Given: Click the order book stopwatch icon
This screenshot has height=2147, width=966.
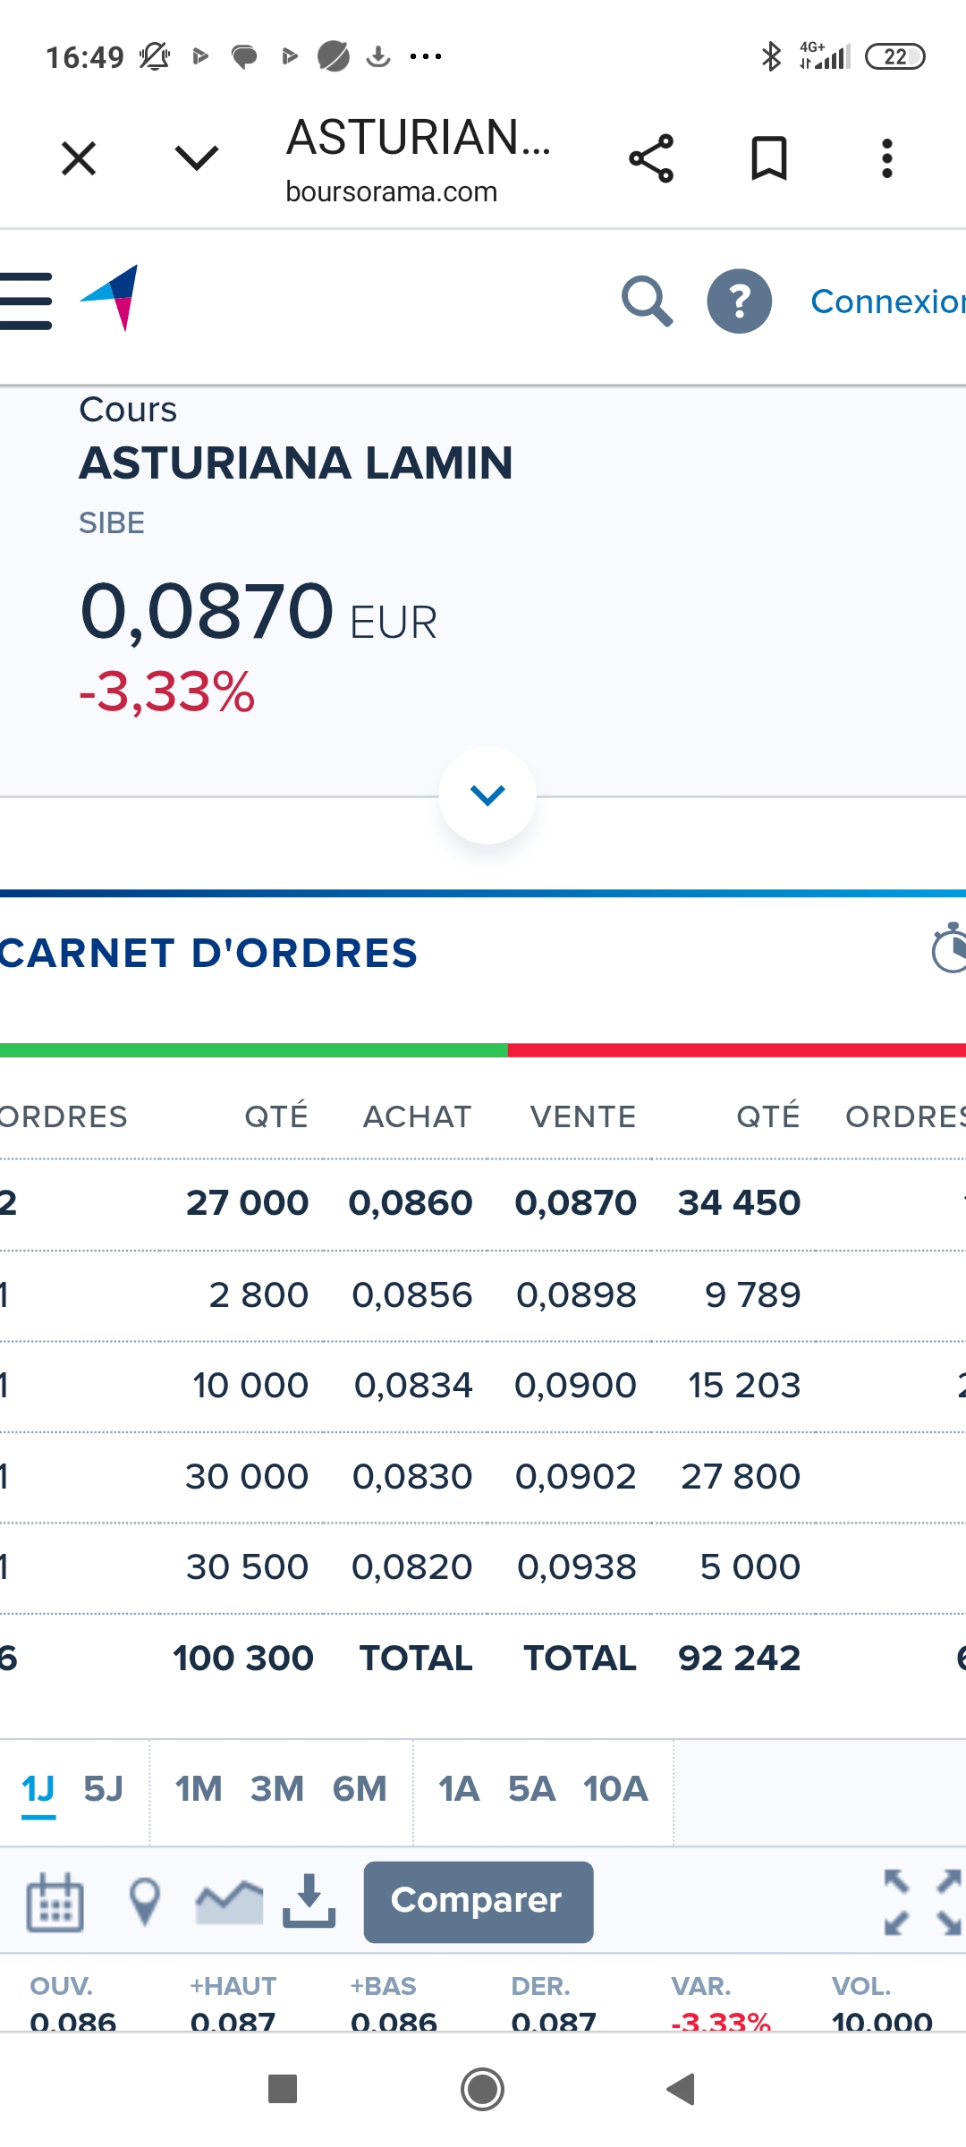Looking at the screenshot, I should (949, 947).
